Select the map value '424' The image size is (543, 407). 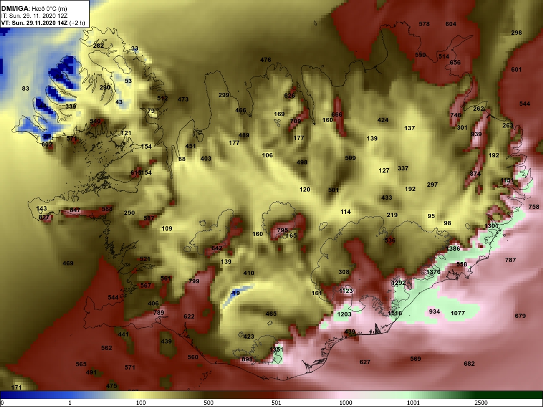tap(383, 120)
